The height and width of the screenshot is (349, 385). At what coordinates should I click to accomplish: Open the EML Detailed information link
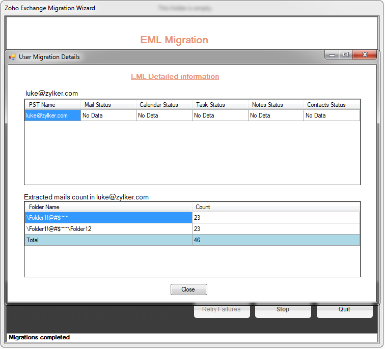click(x=175, y=76)
